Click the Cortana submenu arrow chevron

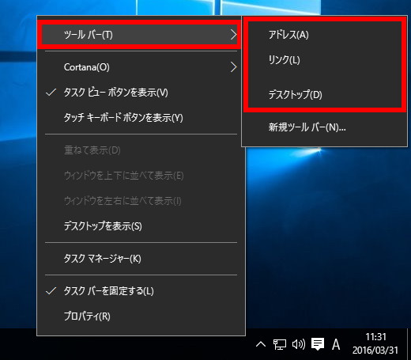[233, 67]
